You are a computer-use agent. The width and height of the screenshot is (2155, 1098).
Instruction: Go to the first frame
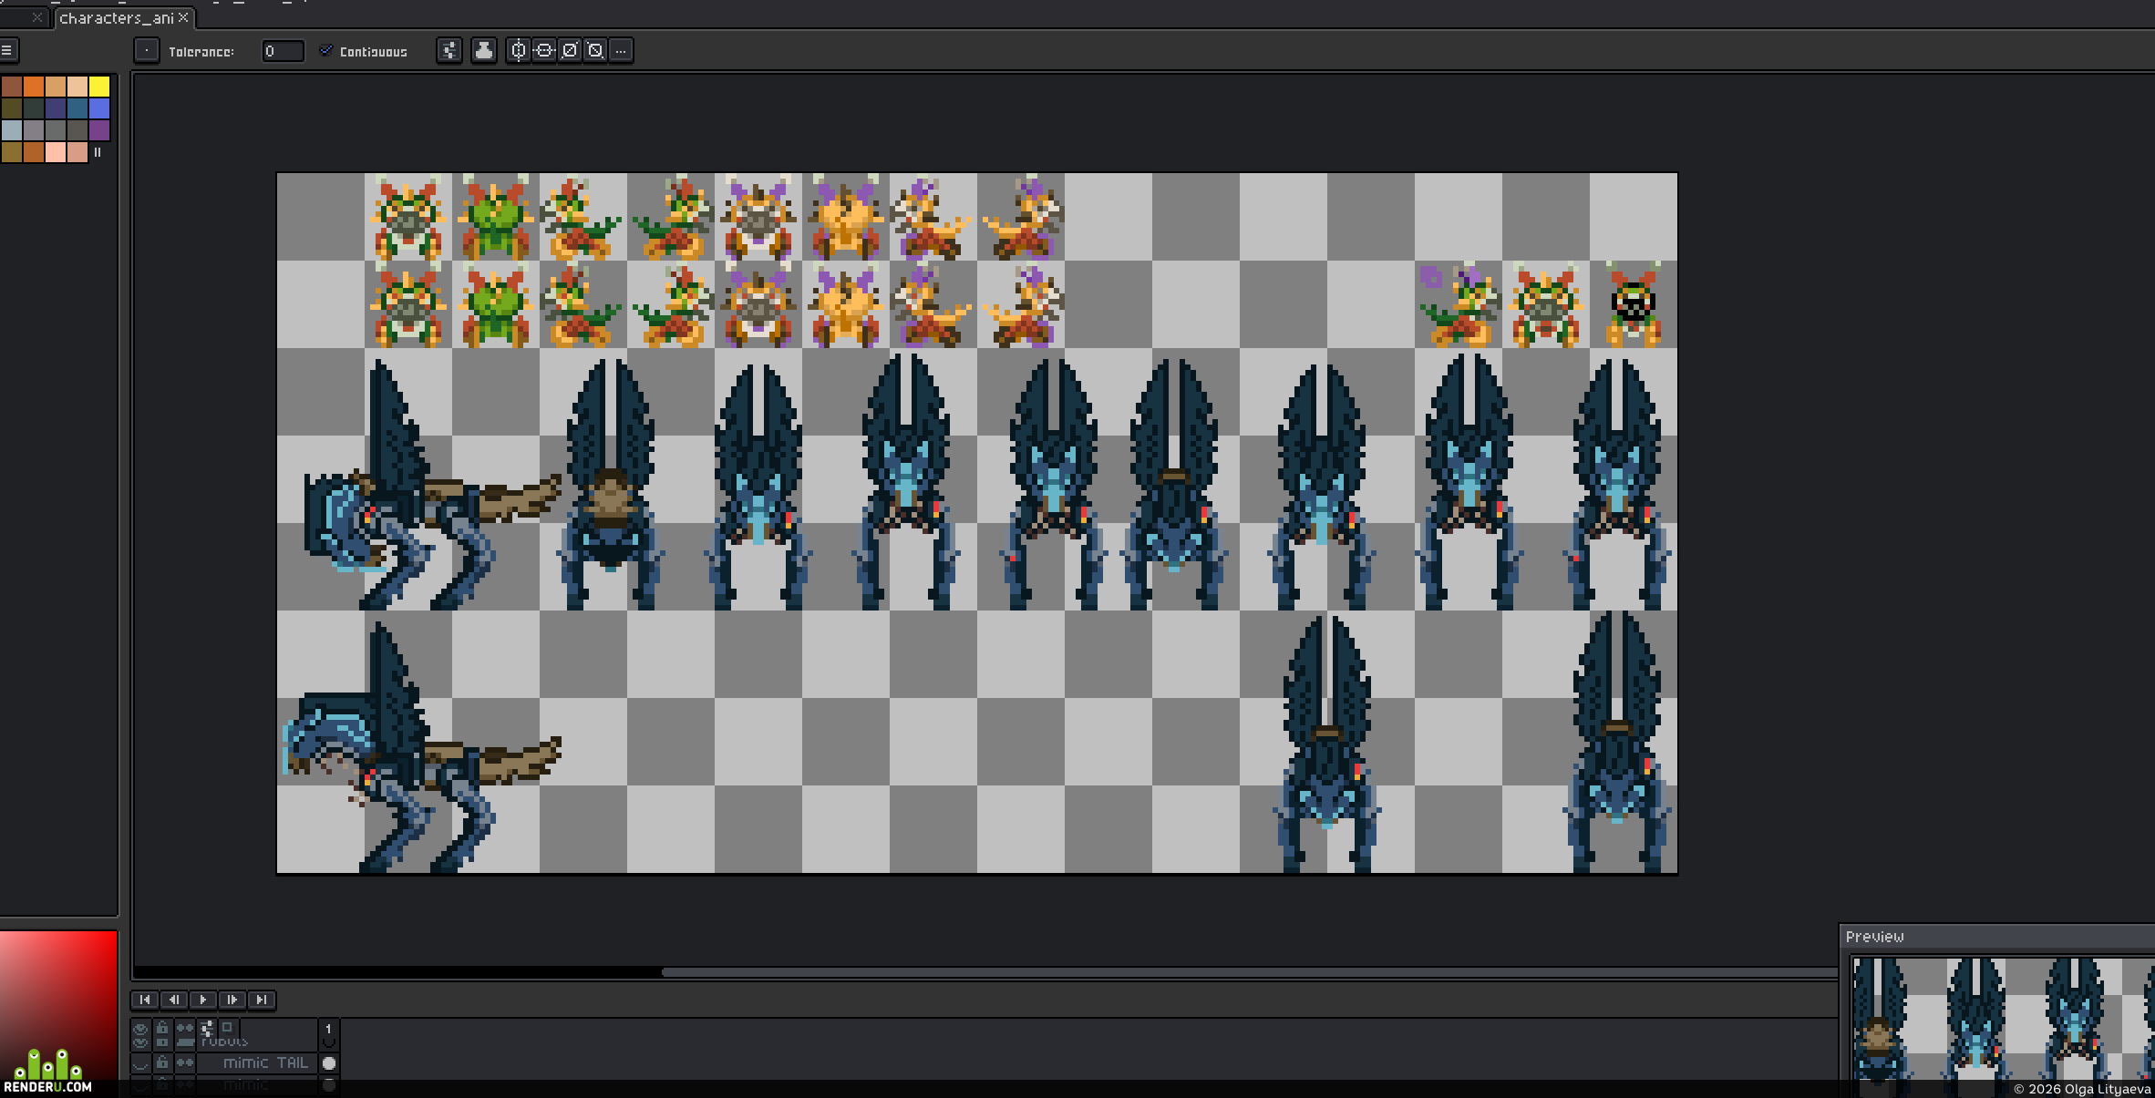click(145, 1000)
